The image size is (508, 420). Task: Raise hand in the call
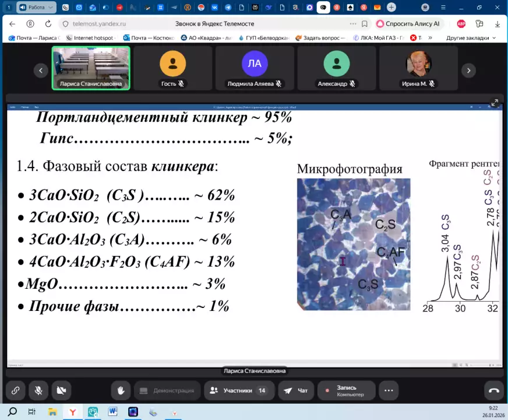point(121,390)
